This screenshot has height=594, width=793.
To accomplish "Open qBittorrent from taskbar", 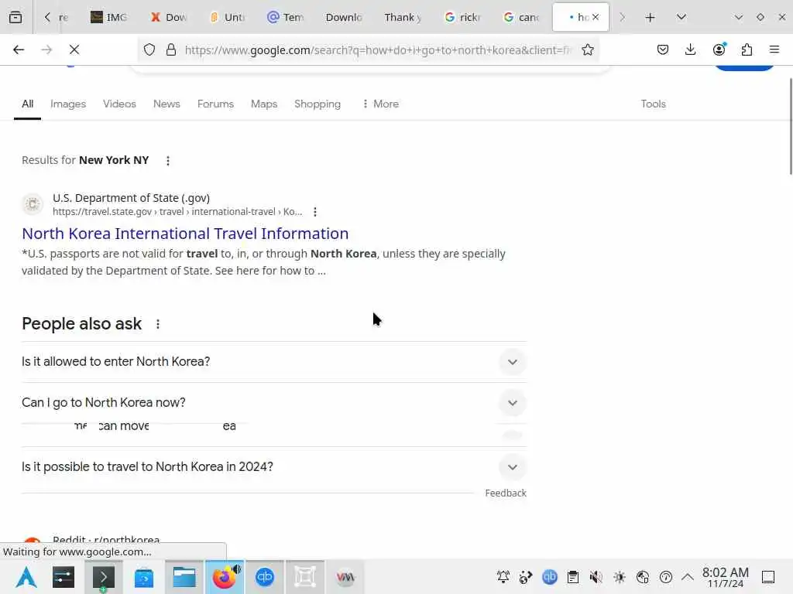I will click(x=265, y=577).
